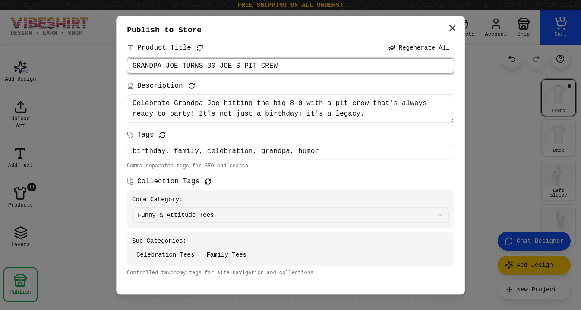Close the Publish to Store dialog
The image size is (581, 310).
pos(452,28)
